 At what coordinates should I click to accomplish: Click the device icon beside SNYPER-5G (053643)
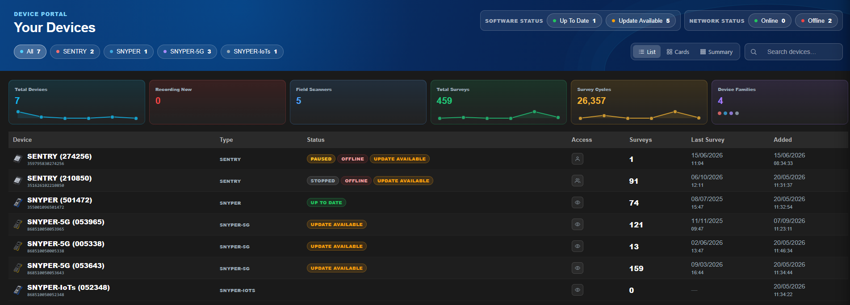click(x=18, y=268)
